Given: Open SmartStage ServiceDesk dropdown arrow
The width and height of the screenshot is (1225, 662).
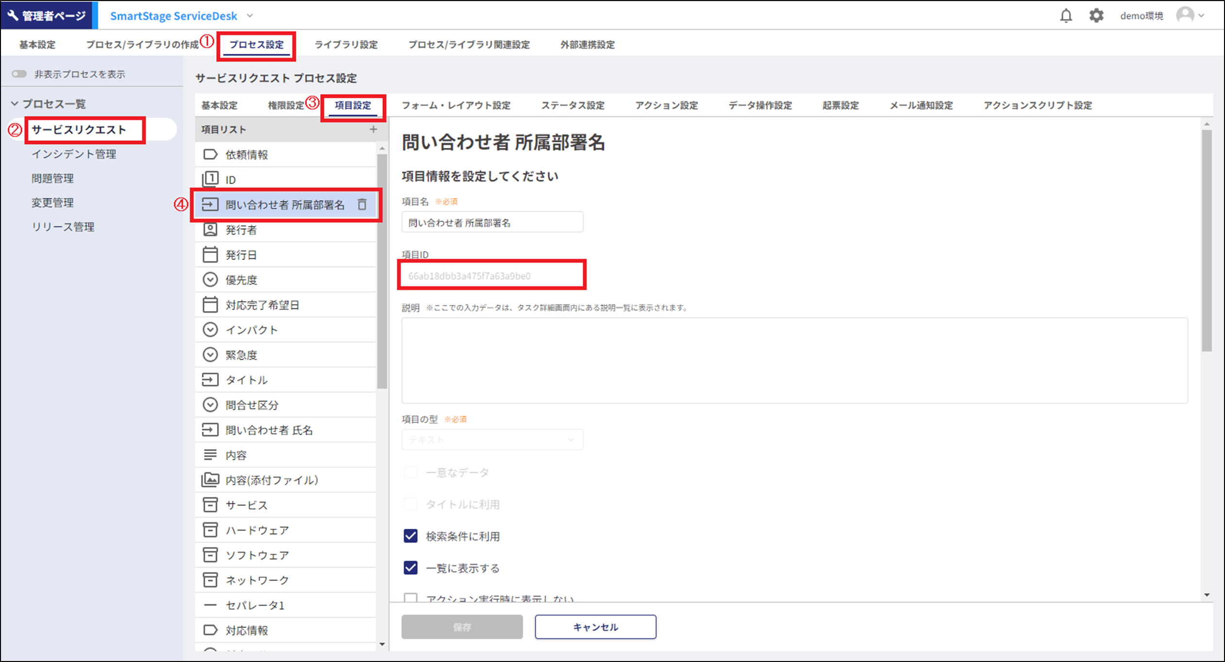Looking at the screenshot, I should [x=250, y=16].
